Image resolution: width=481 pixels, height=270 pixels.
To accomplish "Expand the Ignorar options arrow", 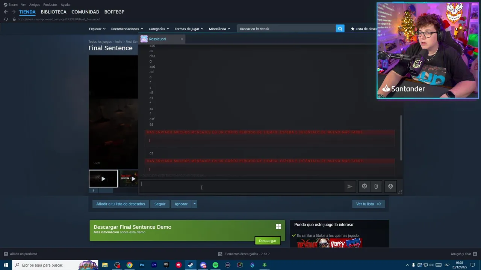I will 194,204.
